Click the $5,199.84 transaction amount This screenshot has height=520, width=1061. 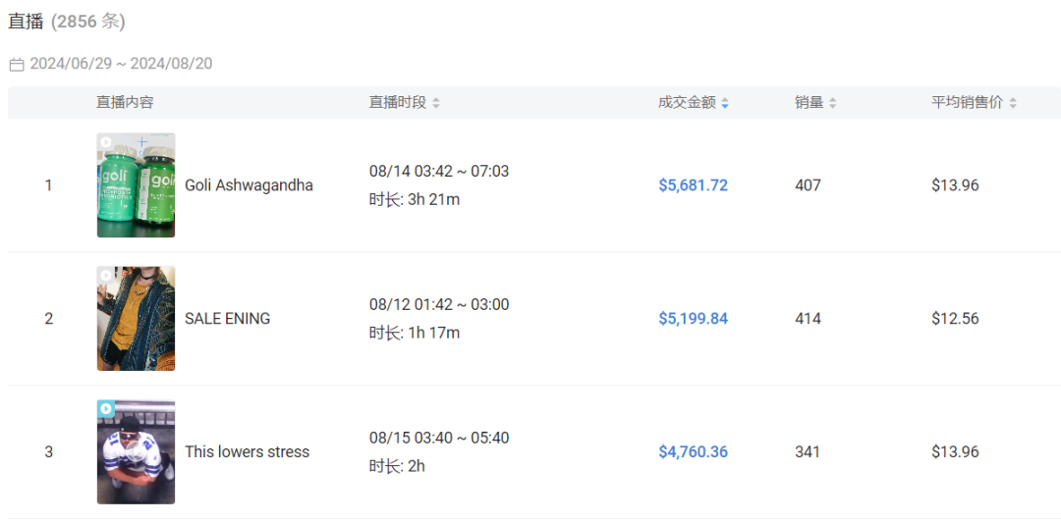tap(693, 319)
